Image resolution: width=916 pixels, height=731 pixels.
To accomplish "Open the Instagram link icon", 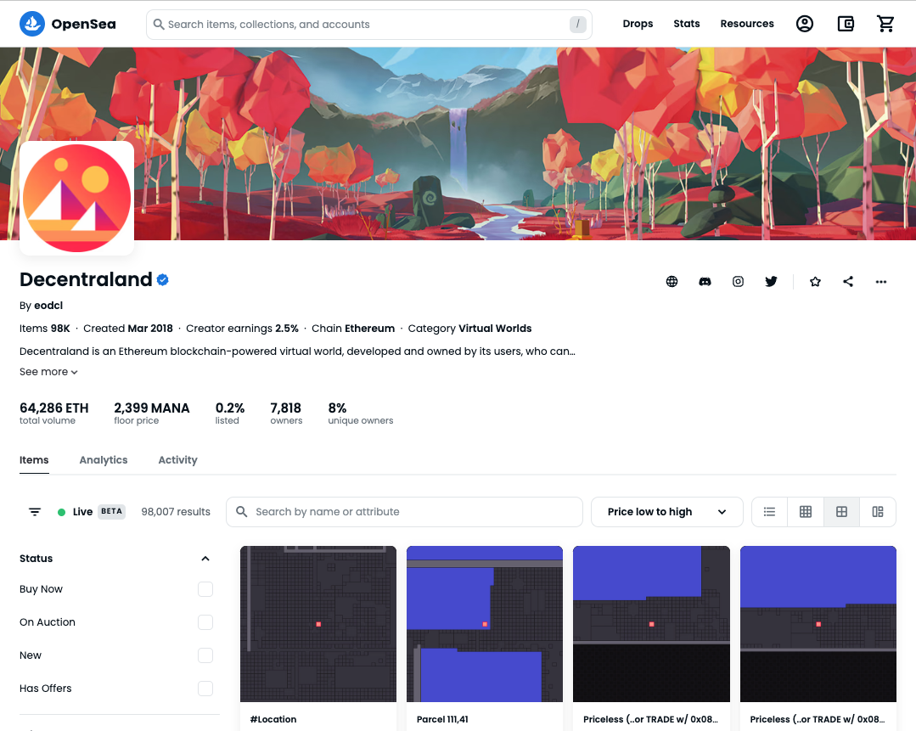I will [x=738, y=282].
